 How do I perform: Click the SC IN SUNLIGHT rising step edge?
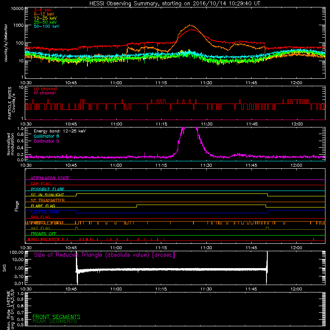(x=76, y=195)
